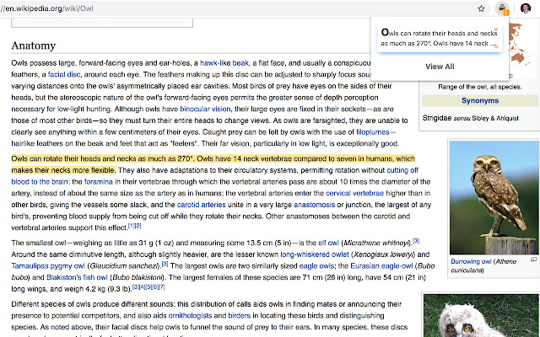Image resolution: width=540 pixels, height=337 pixels.
Task: Open the binocular vision link
Action: pyautogui.click(x=205, y=109)
